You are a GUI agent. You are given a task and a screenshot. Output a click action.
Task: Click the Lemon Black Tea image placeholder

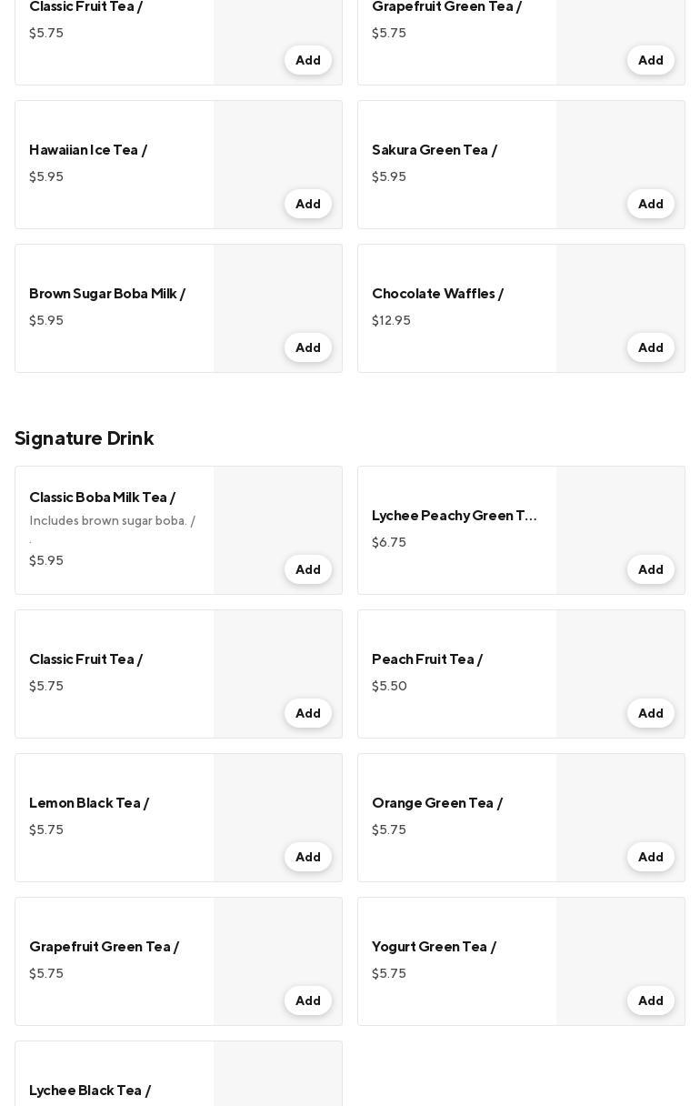[x=277, y=799]
